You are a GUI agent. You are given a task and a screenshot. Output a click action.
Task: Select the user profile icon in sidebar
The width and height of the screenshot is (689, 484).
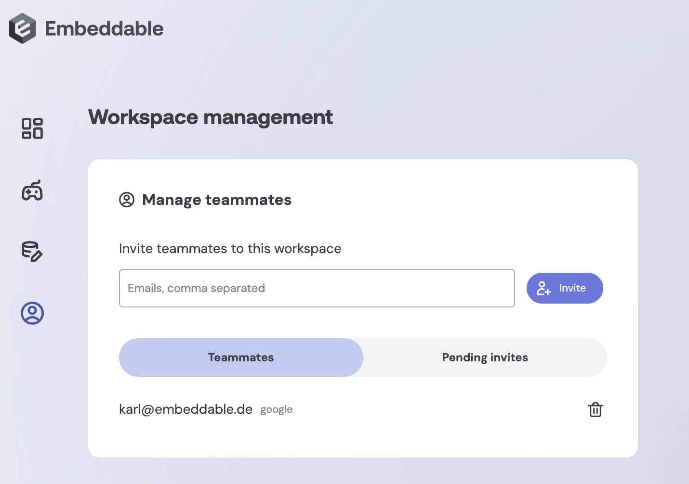click(x=32, y=313)
